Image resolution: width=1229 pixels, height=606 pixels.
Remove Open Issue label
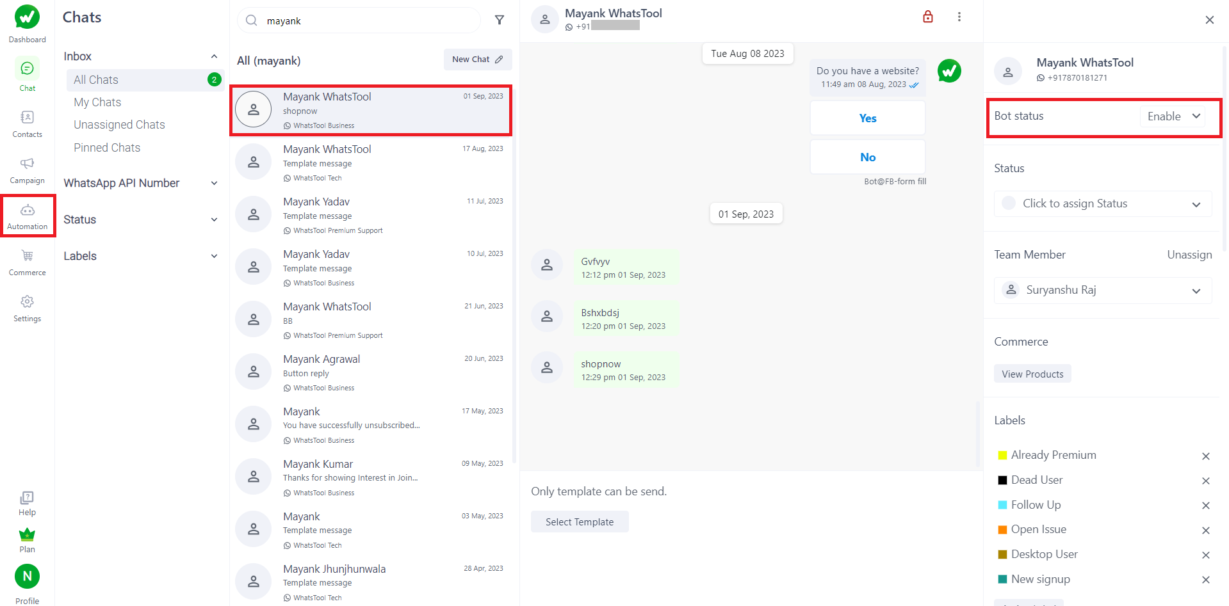tap(1205, 530)
